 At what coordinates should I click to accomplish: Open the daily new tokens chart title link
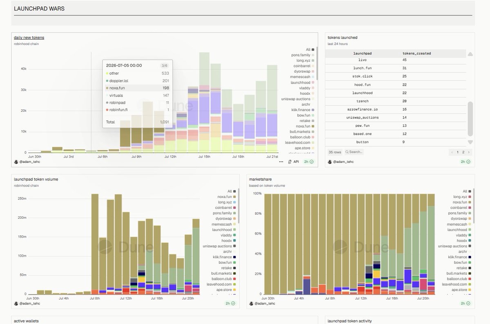29,38
